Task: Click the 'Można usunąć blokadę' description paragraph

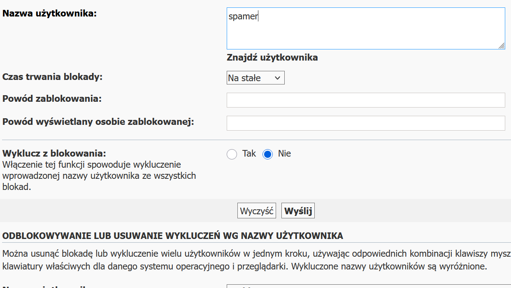Action: click(x=255, y=260)
